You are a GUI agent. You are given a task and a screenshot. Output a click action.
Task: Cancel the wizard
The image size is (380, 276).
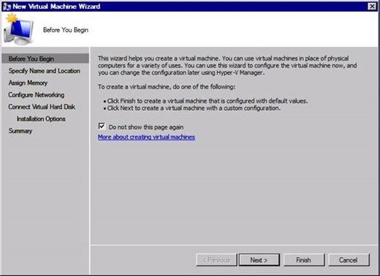tap(349, 260)
